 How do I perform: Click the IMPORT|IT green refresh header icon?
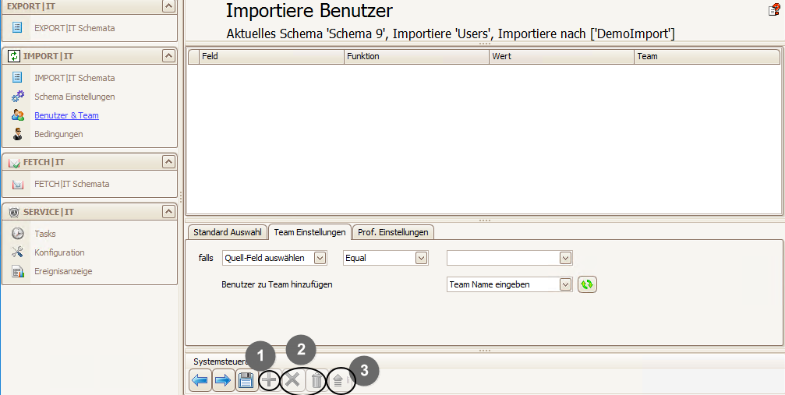[x=13, y=56]
